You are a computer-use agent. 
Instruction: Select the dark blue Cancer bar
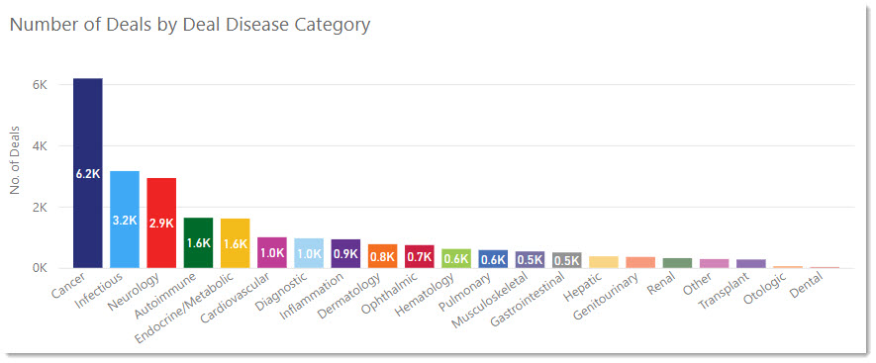pyautogui.click(x=88, y=173)
